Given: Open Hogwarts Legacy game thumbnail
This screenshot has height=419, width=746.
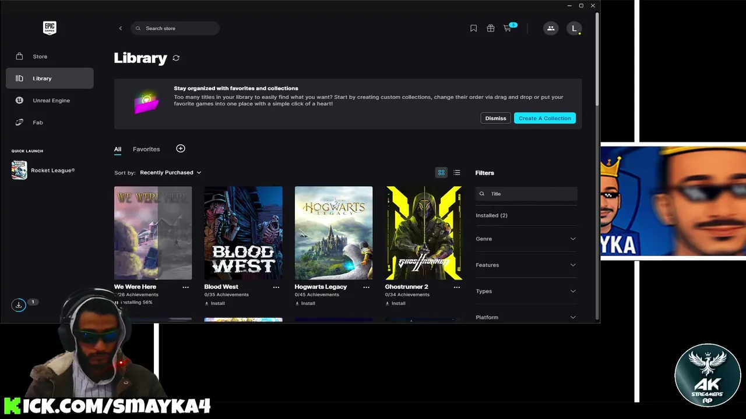Looking at the screenshot, I should [x=333, y=233].
